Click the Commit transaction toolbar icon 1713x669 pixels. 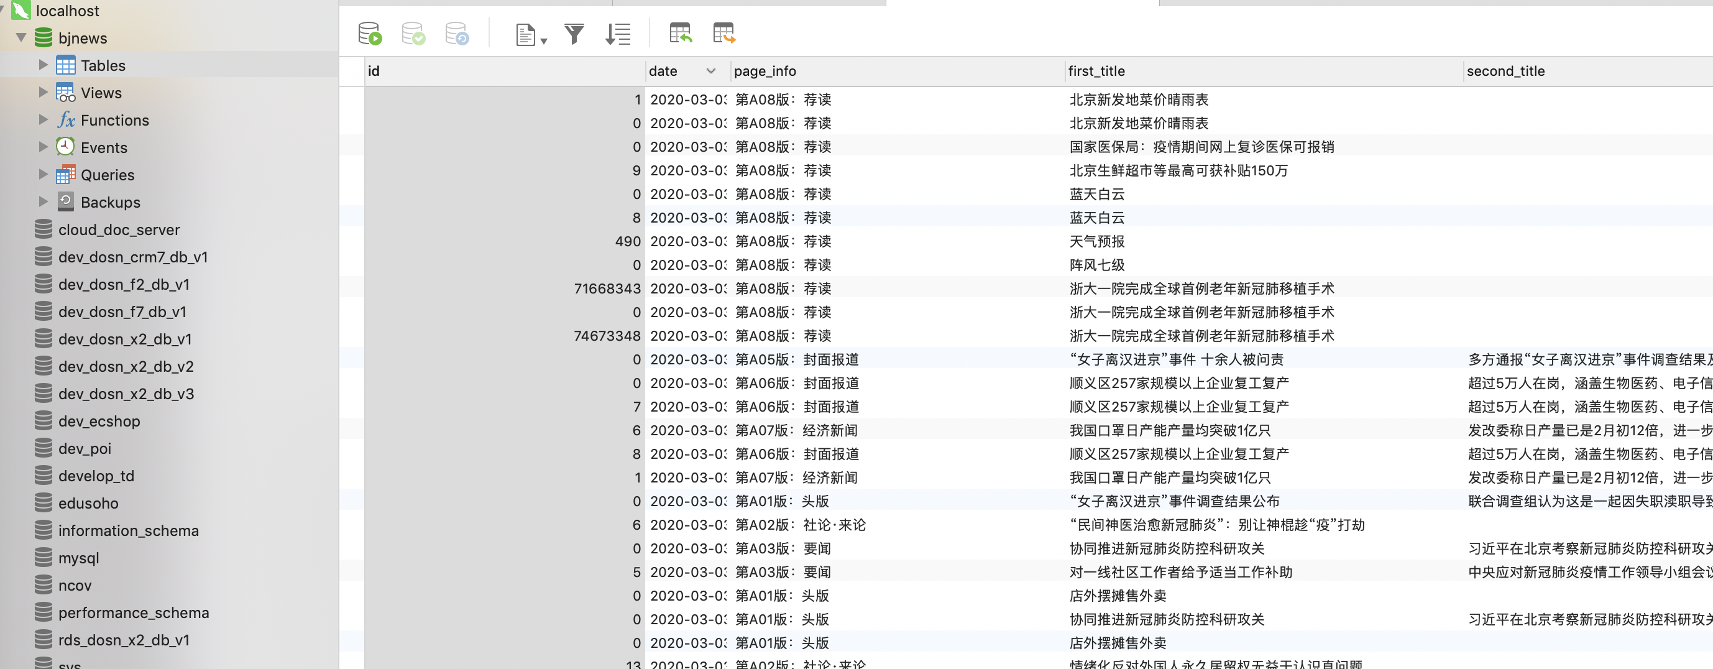point(413,33)
